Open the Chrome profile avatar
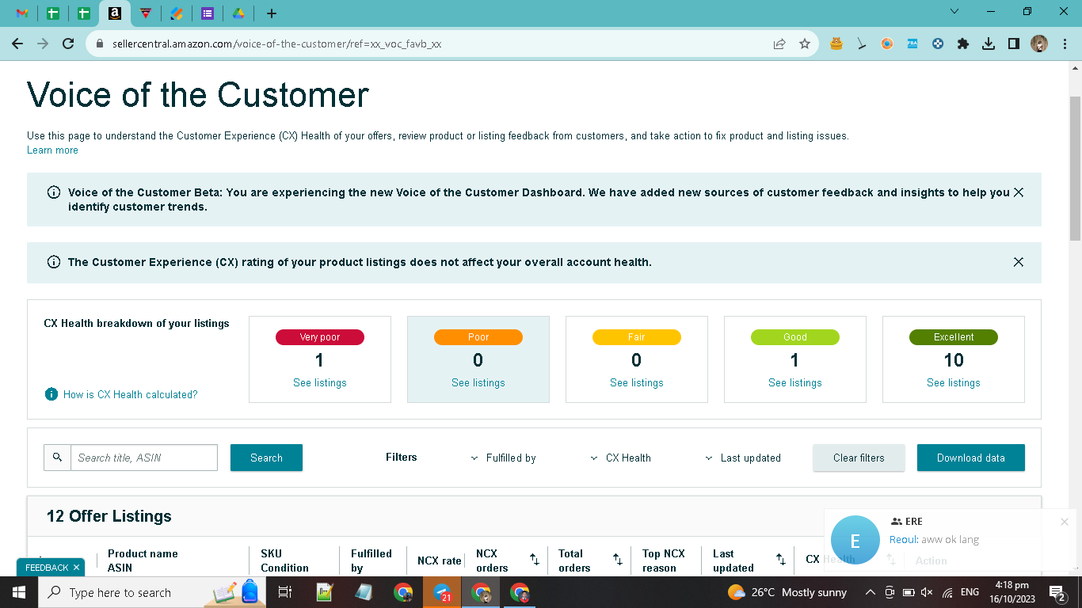Viewport: 1082px width, 608px height. pyautogui.click(x=1039, y=44)
